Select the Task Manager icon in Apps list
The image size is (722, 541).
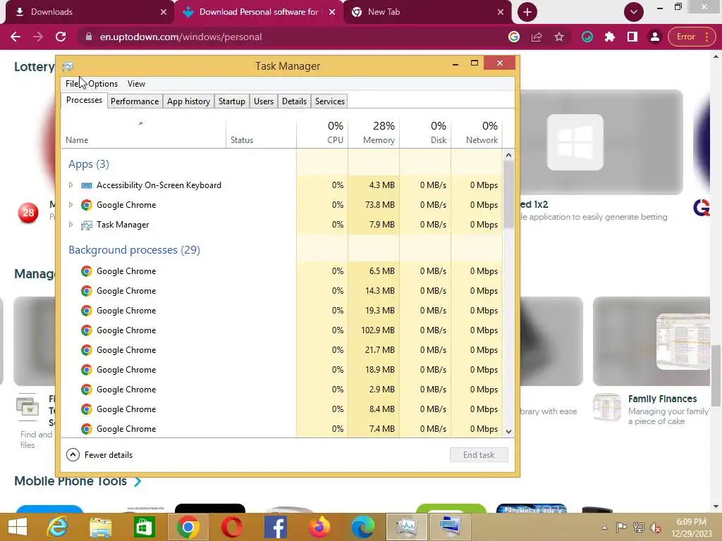pos(87,225)
